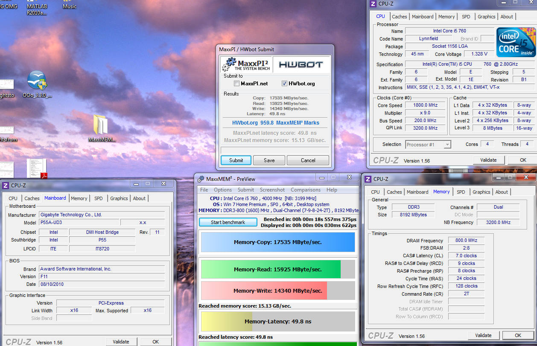Click Validate in Mainboard CPU-Z window
This screenshot has width=537, height=346.
[121, 342]
